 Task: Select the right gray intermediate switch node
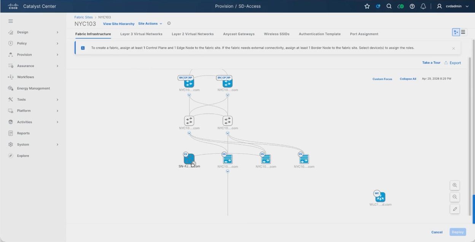pos(228,121)
